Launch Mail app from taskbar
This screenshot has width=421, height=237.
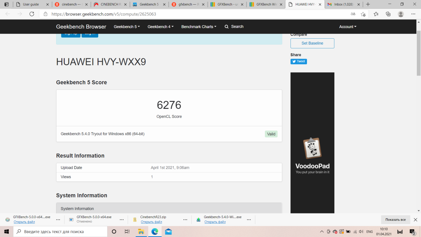pyautogui.click(x=168, y=232)
